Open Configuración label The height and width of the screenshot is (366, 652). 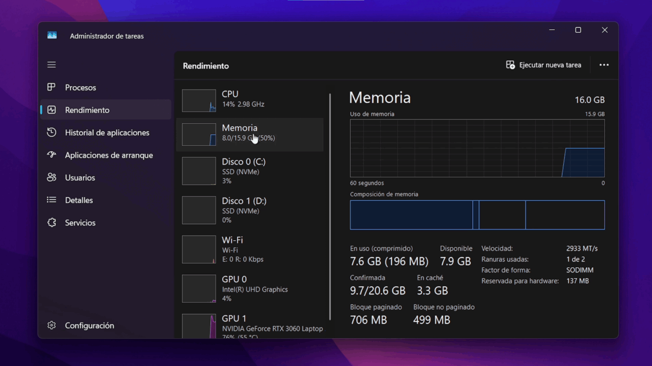pos(89,325)
